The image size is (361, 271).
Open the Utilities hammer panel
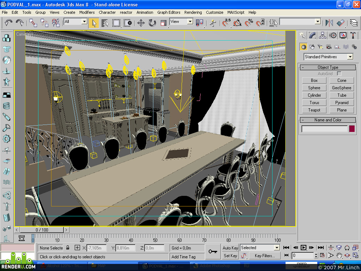353,36
